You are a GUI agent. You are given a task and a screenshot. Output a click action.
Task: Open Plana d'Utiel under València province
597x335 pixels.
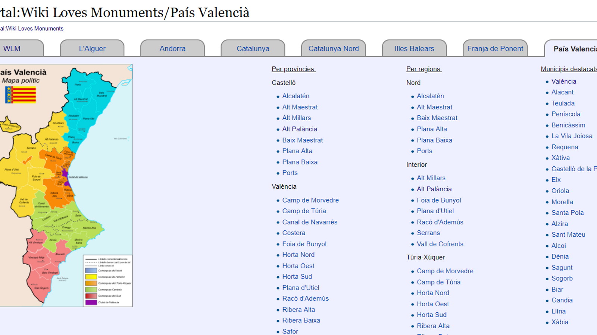tap(301, 288)
